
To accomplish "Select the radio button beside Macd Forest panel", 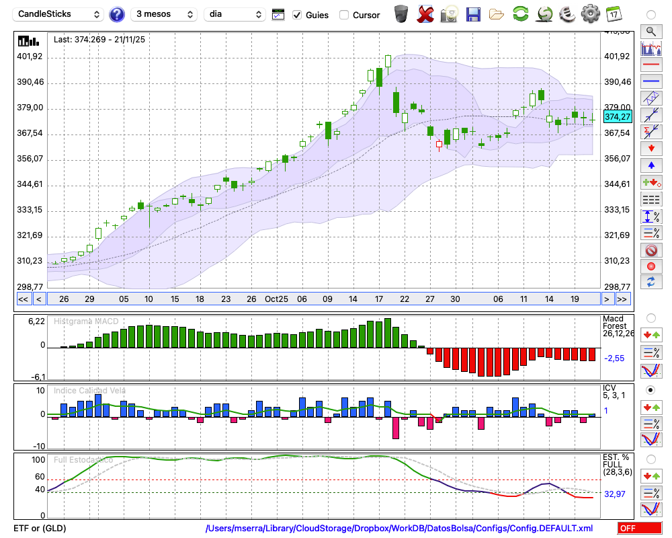I will pos(650,317).
